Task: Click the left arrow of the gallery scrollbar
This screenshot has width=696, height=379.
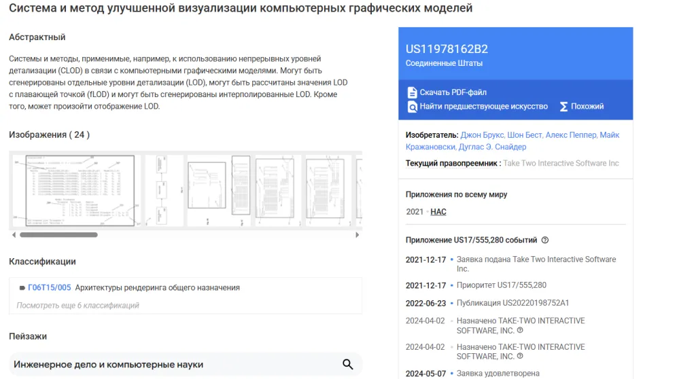Action: point(14,235)
